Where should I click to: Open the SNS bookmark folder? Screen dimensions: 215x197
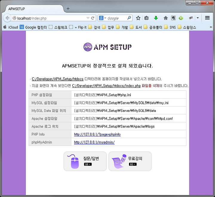tap(170, 27)
